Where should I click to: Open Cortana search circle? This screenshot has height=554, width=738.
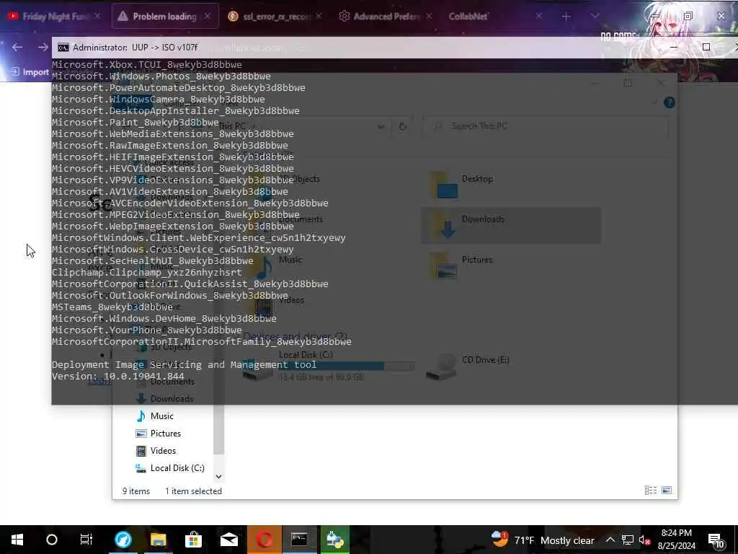click(52, 540)
